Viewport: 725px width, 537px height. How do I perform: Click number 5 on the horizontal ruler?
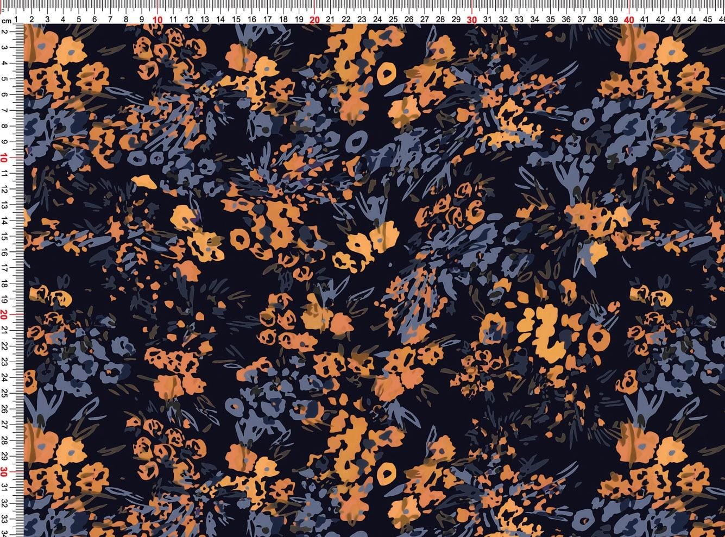tap(79, 20)
